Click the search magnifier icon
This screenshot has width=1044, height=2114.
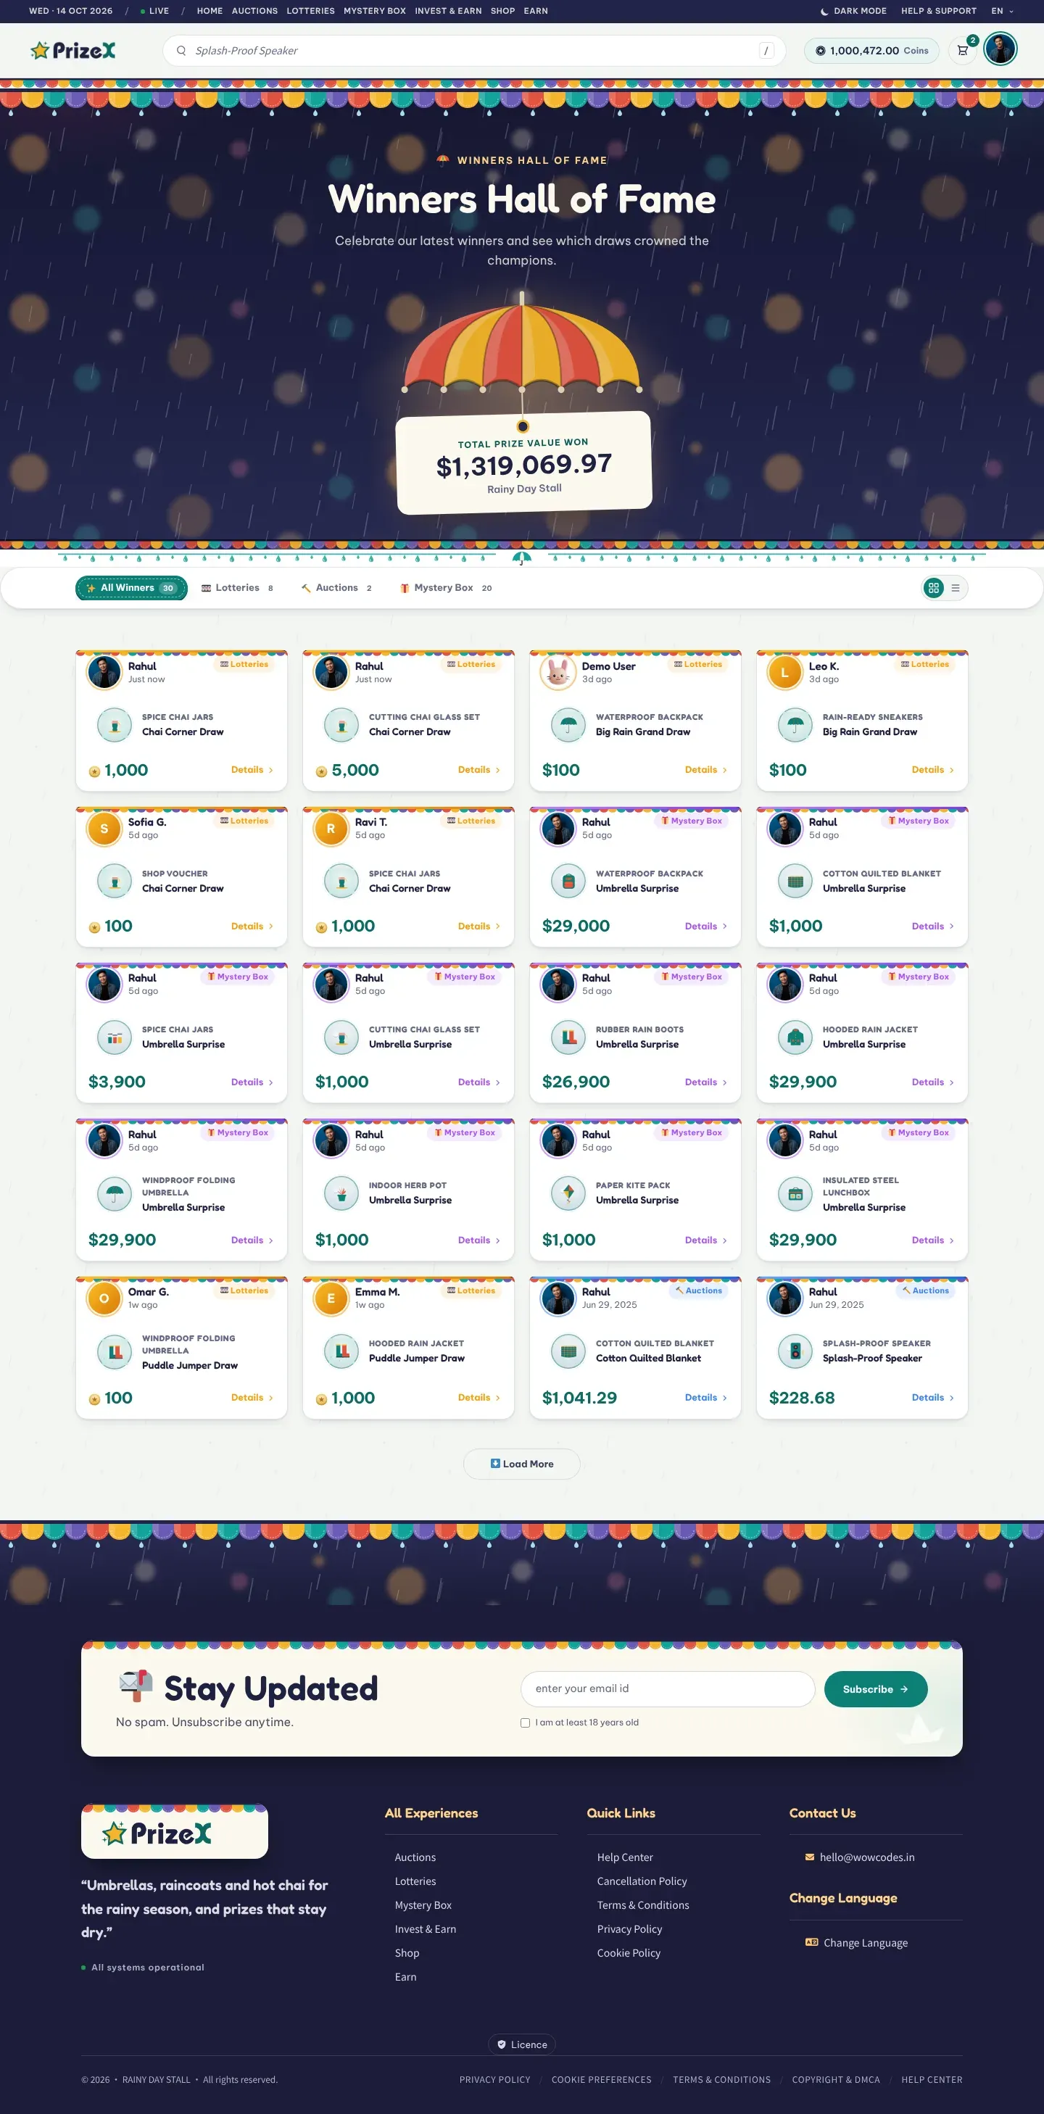[x=181, y=51]
